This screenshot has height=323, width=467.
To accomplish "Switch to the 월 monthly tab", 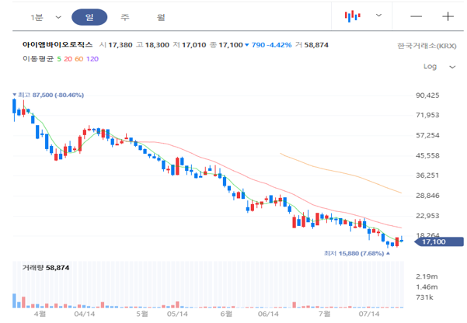I will [161, 17].
